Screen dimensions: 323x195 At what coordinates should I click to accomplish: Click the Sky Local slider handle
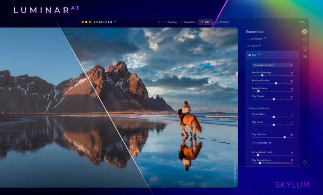(274, 125)
